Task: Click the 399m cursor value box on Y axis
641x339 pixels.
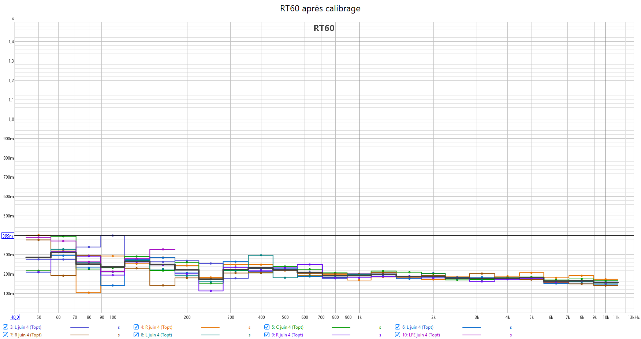Action: [x=8, y=236]
